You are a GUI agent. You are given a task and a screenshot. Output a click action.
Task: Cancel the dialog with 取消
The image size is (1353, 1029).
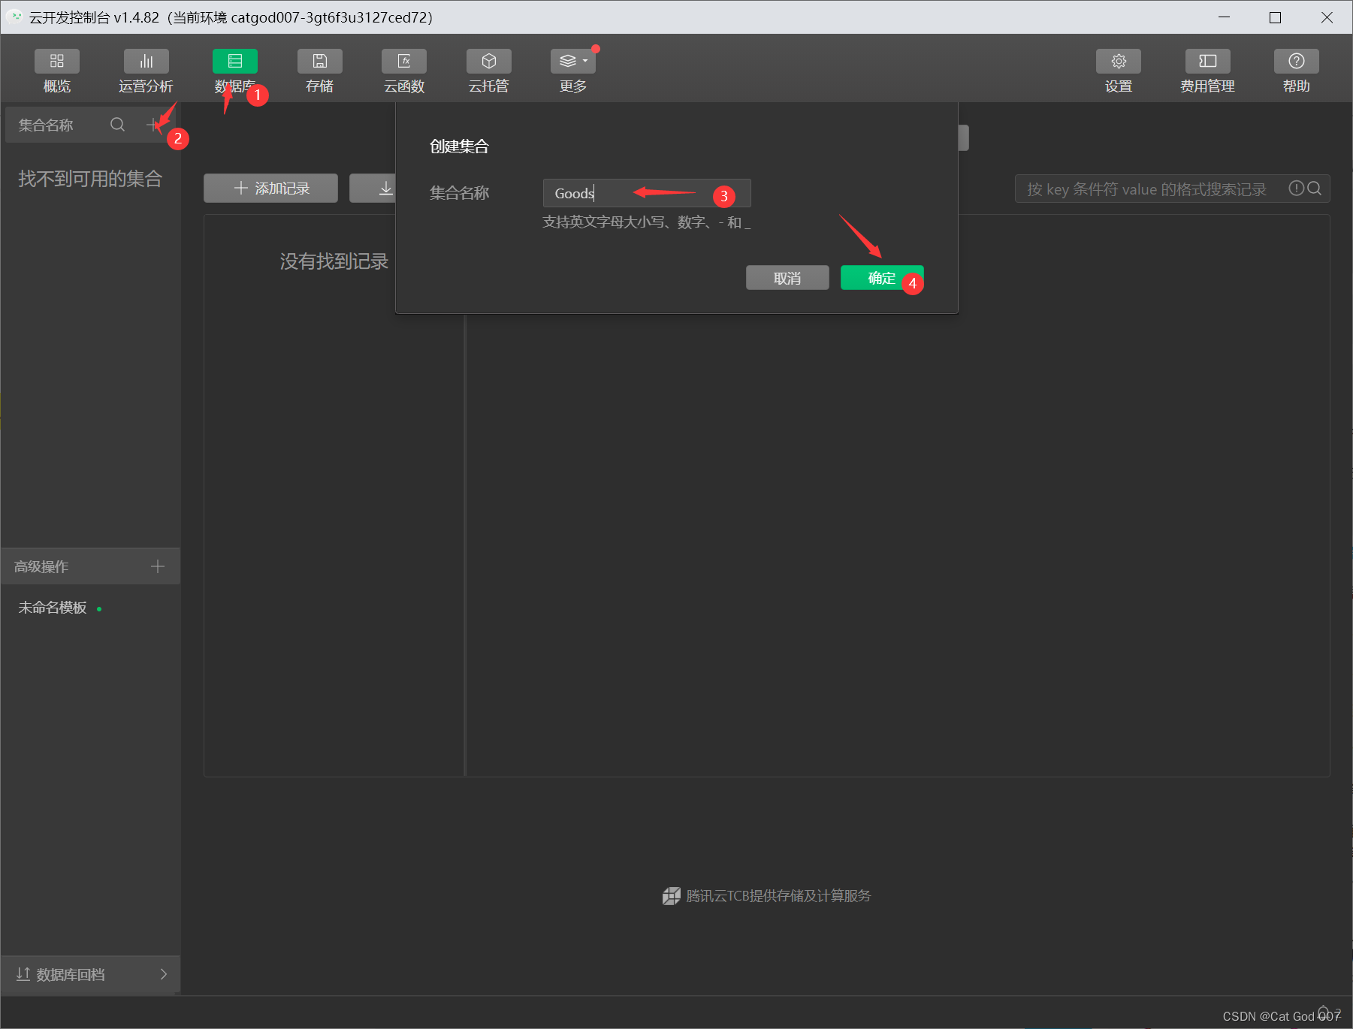pyautogui.click(x=787, y=278)
